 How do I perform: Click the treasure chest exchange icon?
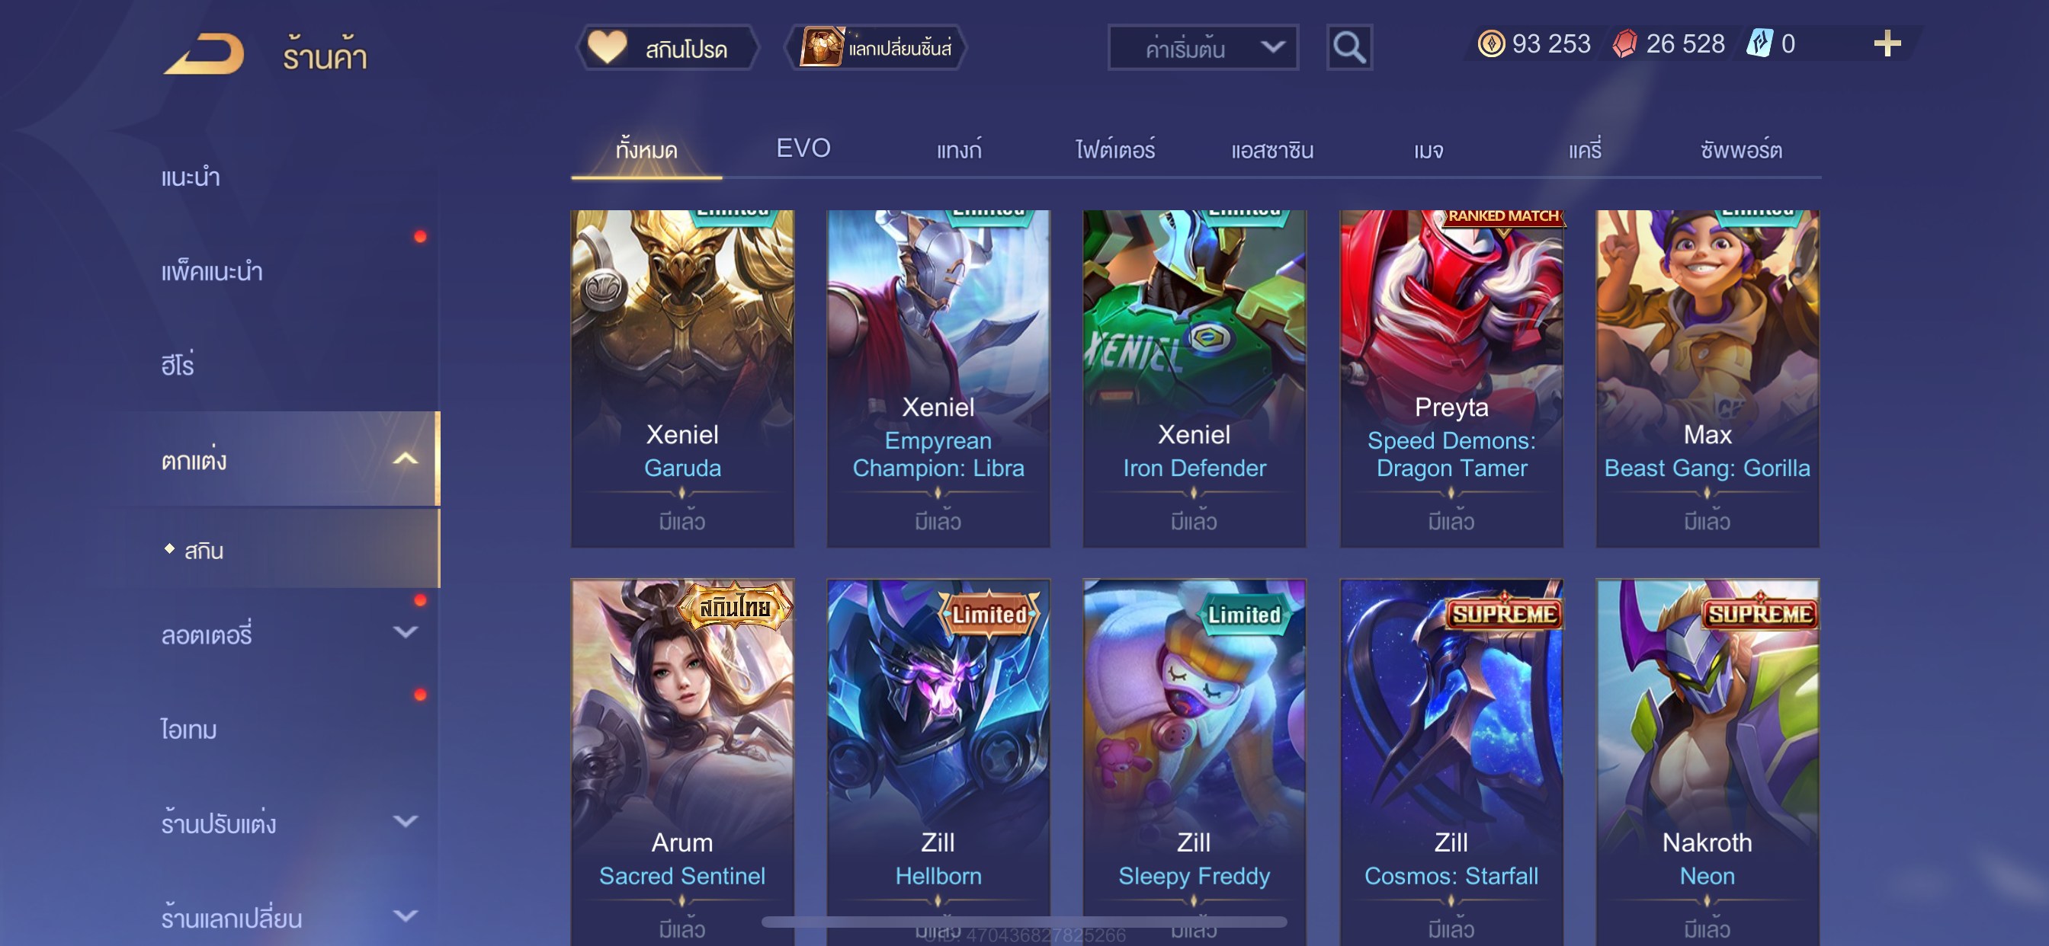coord(820,47)
